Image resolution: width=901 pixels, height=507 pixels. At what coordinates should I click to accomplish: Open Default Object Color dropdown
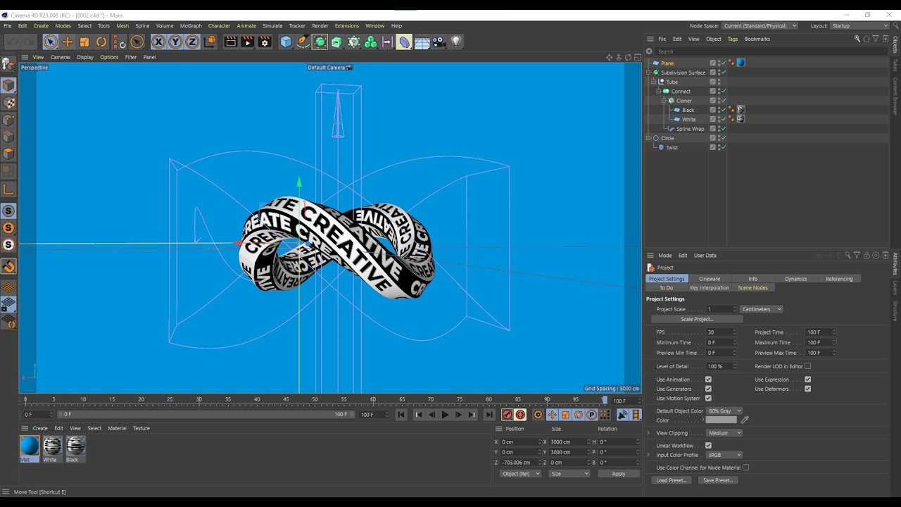[x=724, y=411]
